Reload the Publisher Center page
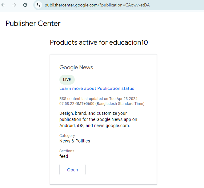The height and width of the screenshot is (188, 204). click(x=25, y=5)
